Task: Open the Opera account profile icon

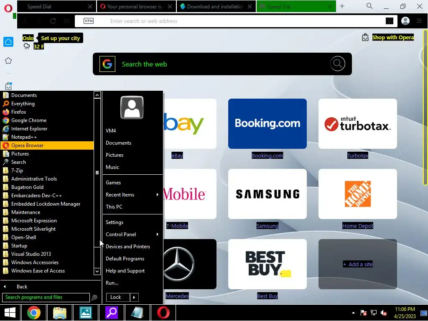Action: click(405, 21)
